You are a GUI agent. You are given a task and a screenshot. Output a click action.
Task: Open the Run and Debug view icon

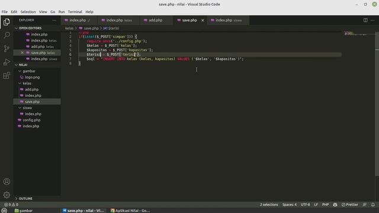(x=7, y=62)
